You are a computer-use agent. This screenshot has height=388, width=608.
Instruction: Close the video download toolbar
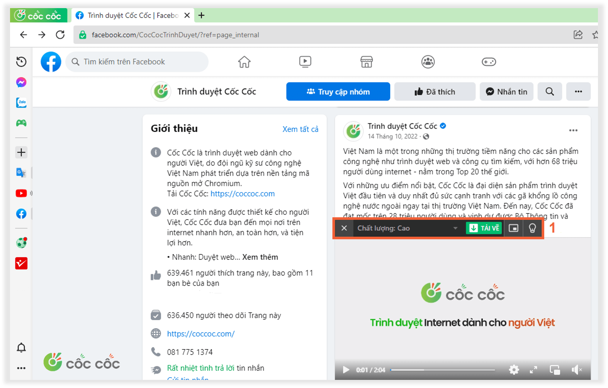tap(344, 228)
